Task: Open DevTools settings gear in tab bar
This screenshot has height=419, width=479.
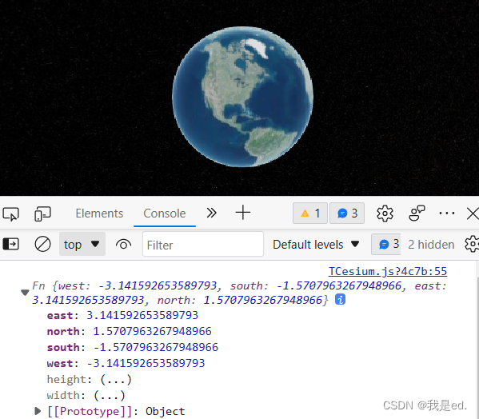Action: 385,213
